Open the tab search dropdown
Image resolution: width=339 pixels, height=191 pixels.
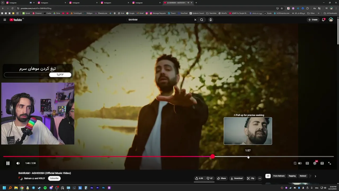pos(2,3)
